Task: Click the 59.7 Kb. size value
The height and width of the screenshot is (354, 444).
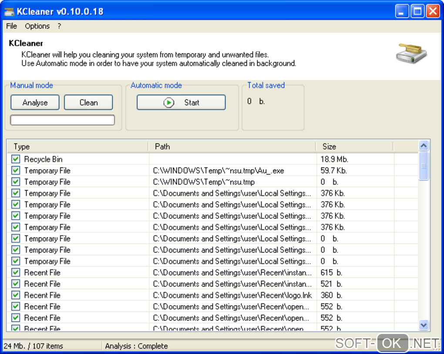Action: tap(333, 170)
